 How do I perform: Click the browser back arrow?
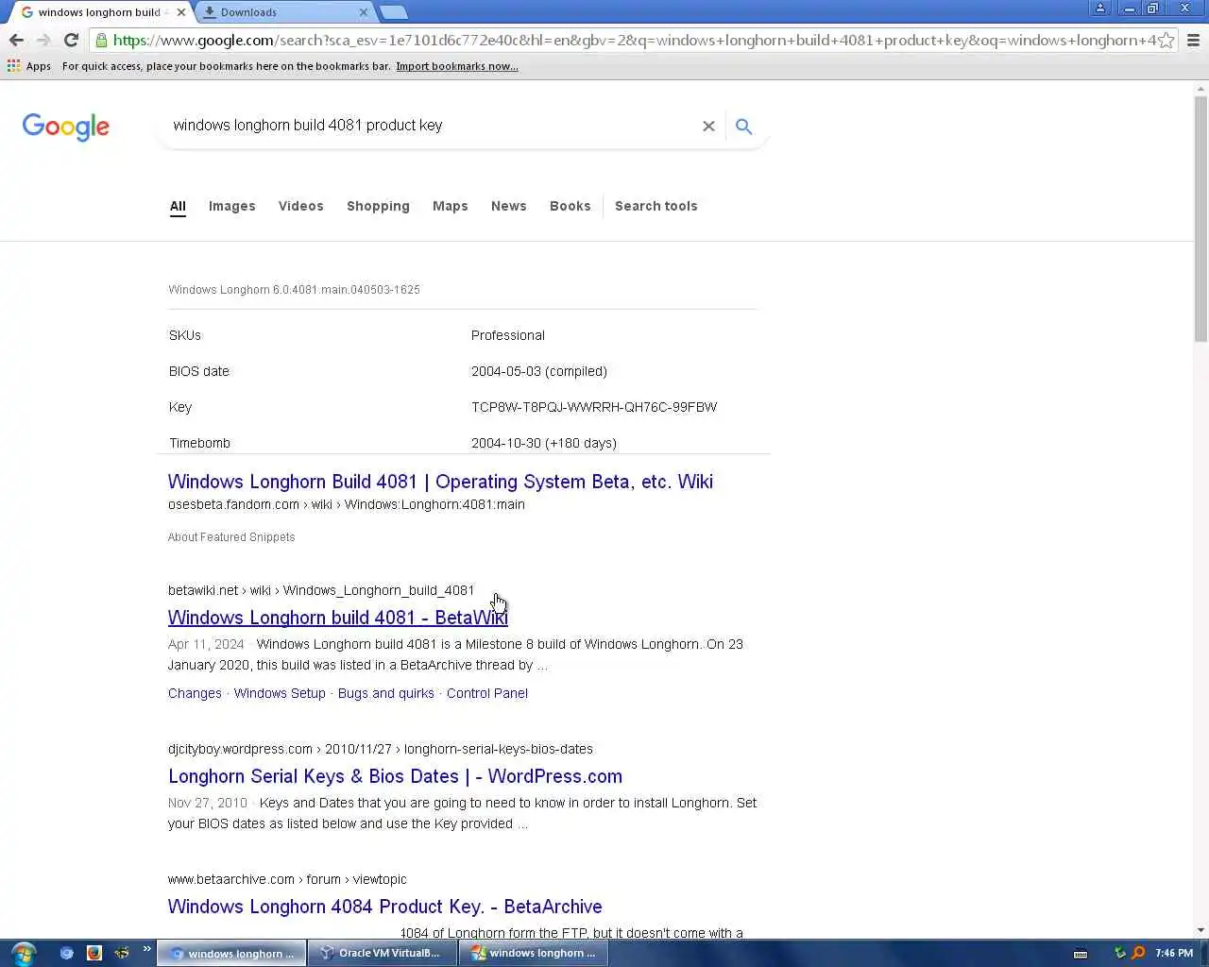tap(16, 40)
